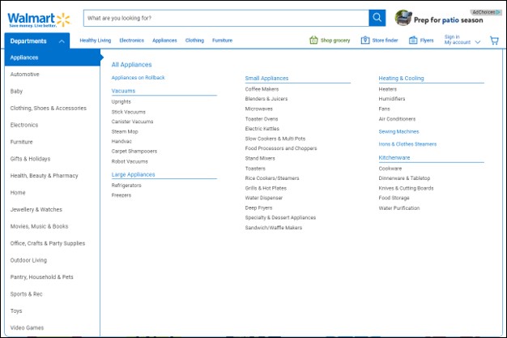Select Pantry, Household & Pets department
Viewport: 507px width, 338px height.
pos(42,277)
